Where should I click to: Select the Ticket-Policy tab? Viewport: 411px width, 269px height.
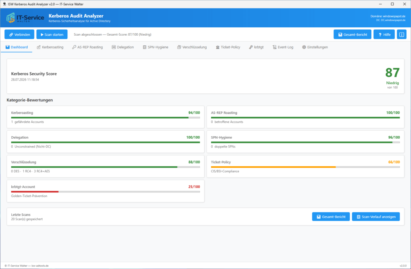[228, 47]
